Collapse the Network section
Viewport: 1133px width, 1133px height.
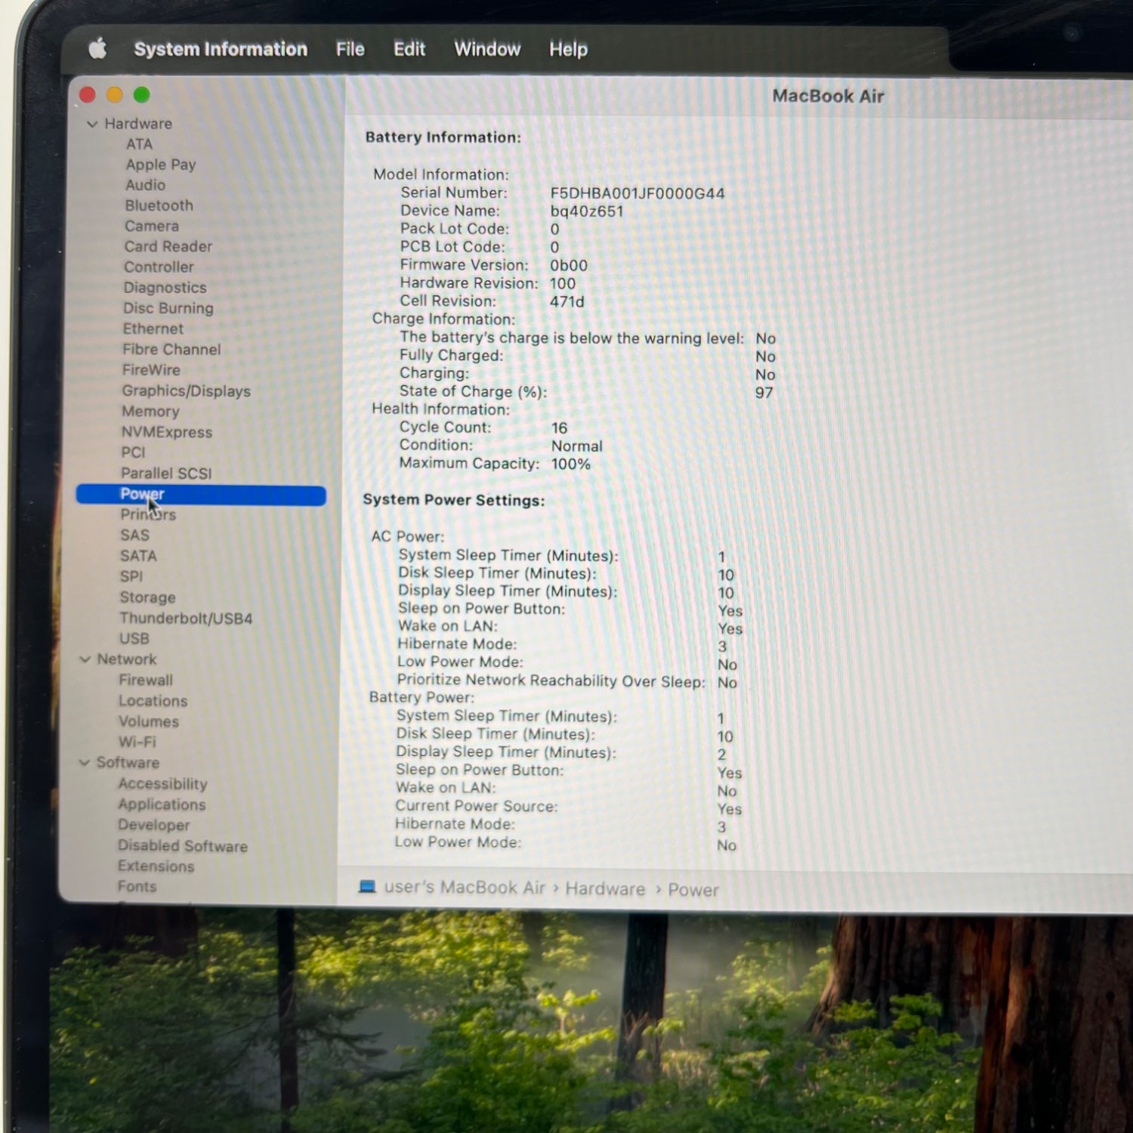[85, 659]
